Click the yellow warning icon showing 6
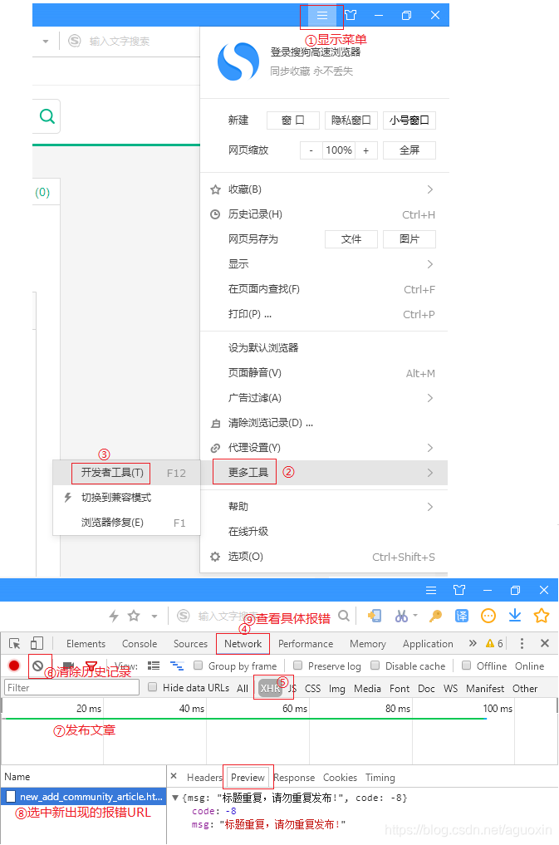The width and height of the screenshot is (559, 845). (x=489, y=643)
